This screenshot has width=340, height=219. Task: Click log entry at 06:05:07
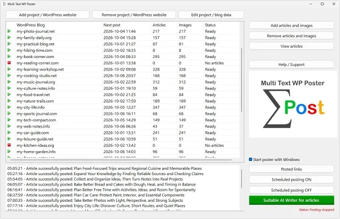click(x=101, y=185)
